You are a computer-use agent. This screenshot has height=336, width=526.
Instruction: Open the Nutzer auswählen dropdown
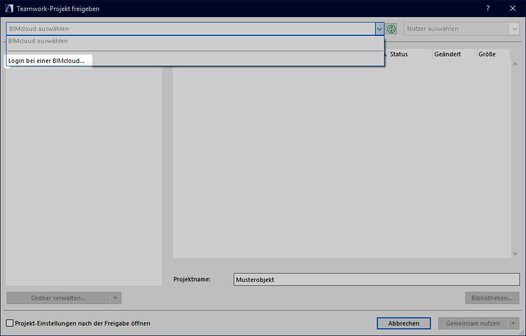[x=461, y=29]
